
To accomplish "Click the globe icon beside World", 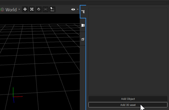I will (x=2, y=10).
